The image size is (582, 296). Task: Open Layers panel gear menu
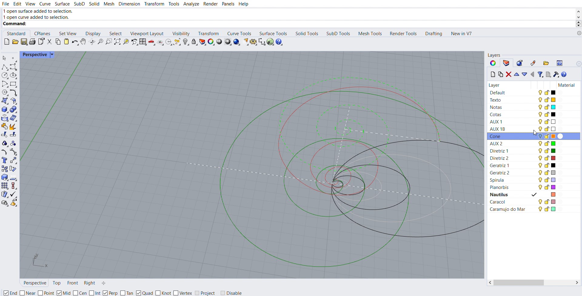point(579,64)
